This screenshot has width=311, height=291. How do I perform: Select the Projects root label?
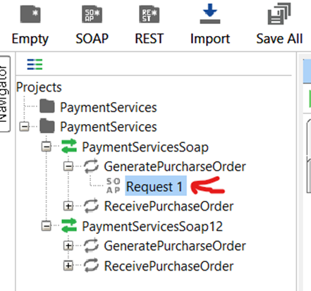[x=39, y=87]
